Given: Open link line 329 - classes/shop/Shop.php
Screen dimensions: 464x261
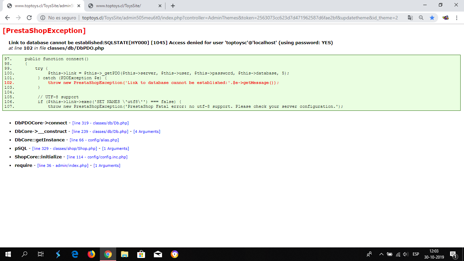Looking at the screenshot, I should (65, 149).
